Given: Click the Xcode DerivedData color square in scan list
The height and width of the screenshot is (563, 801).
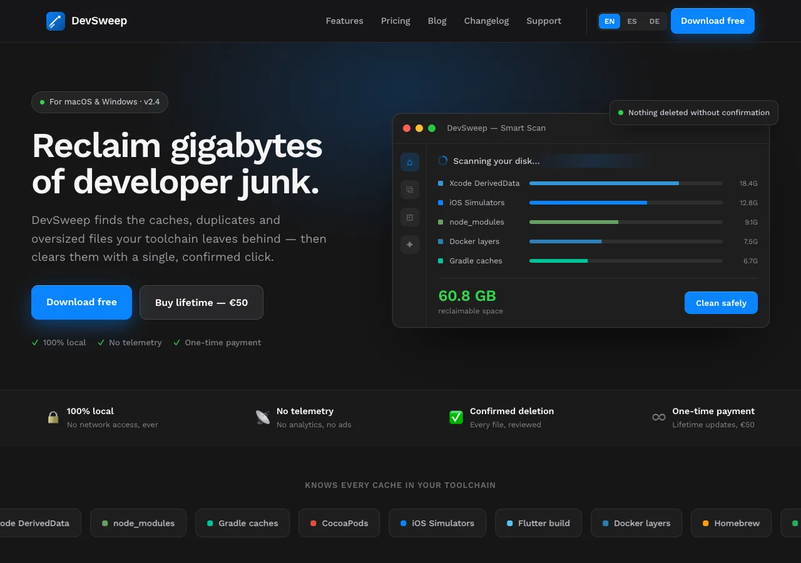Looking at the screenshot, I should pyautogui.click(x=441, y=183).
